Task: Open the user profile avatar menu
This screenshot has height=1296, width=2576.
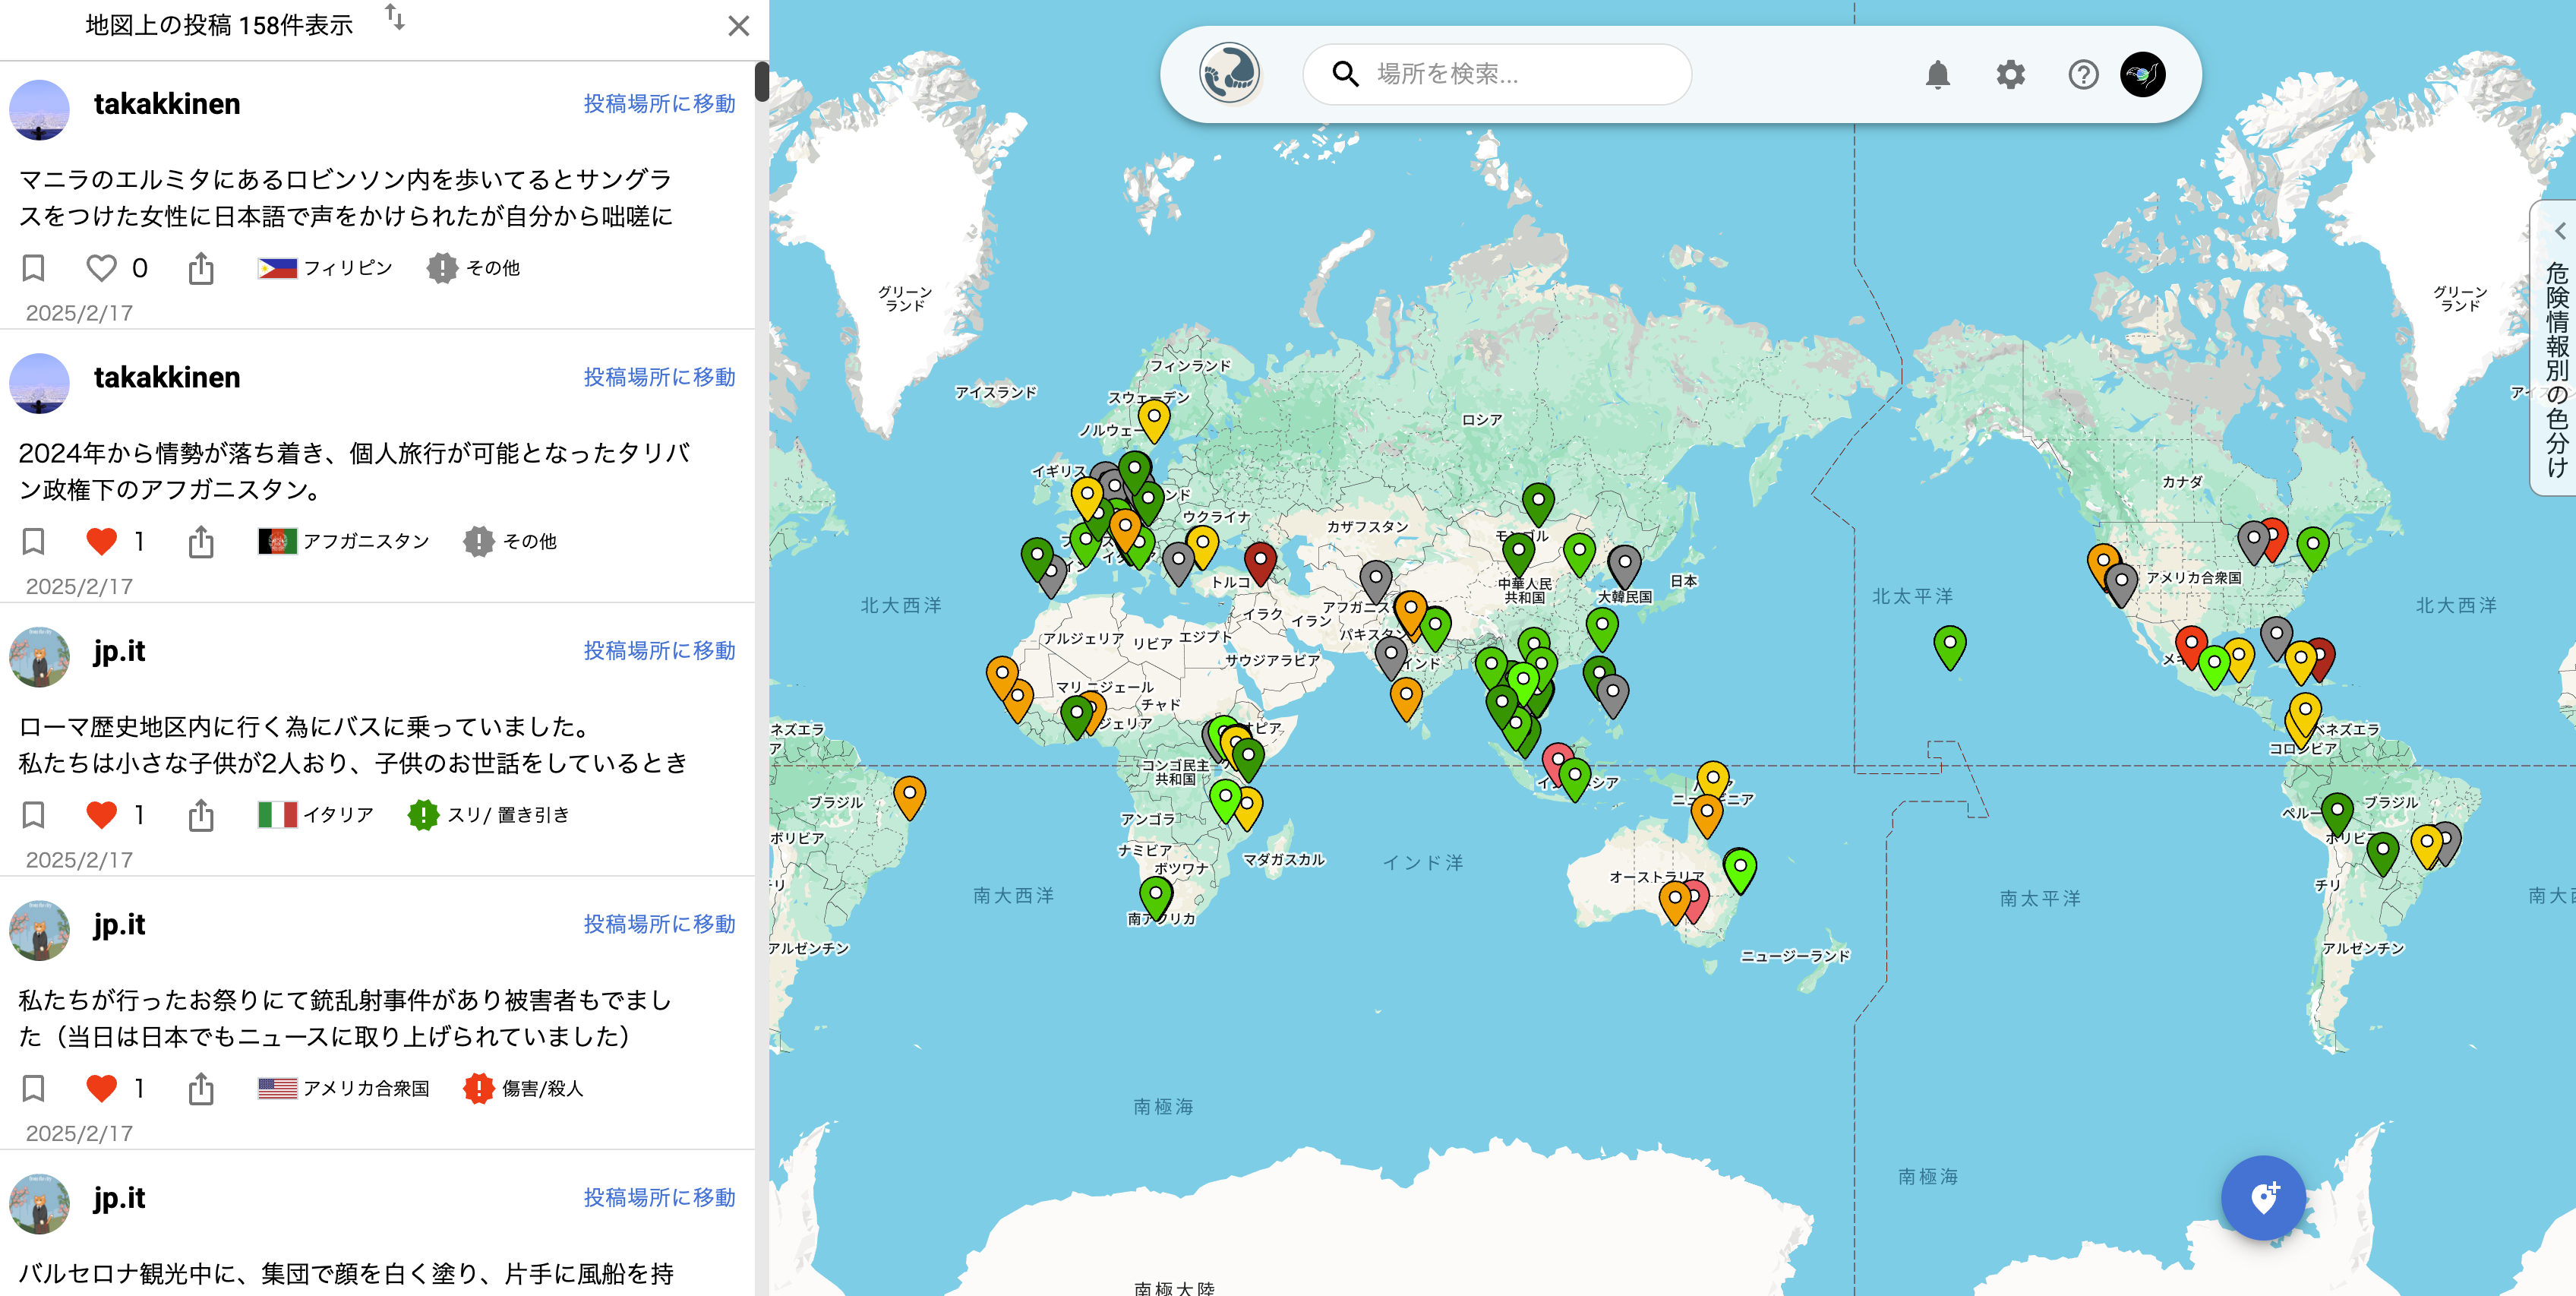Action: [2143, 75]
